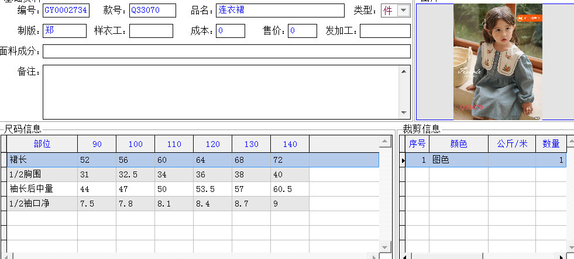Click the 1/2袖口净 value 7.5
The height and width of the screenshot is (259, 574).
(x=97, y=204)
